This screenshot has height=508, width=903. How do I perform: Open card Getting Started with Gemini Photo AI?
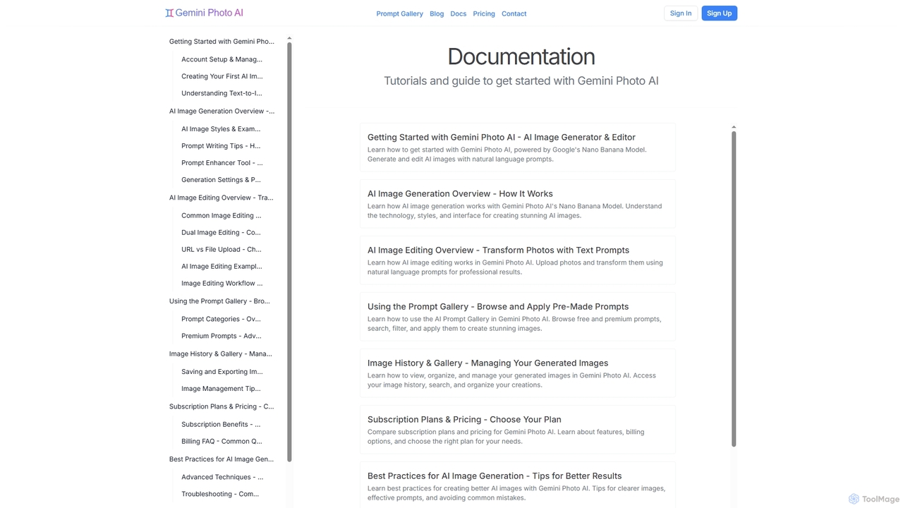click(x=517, y=147)
